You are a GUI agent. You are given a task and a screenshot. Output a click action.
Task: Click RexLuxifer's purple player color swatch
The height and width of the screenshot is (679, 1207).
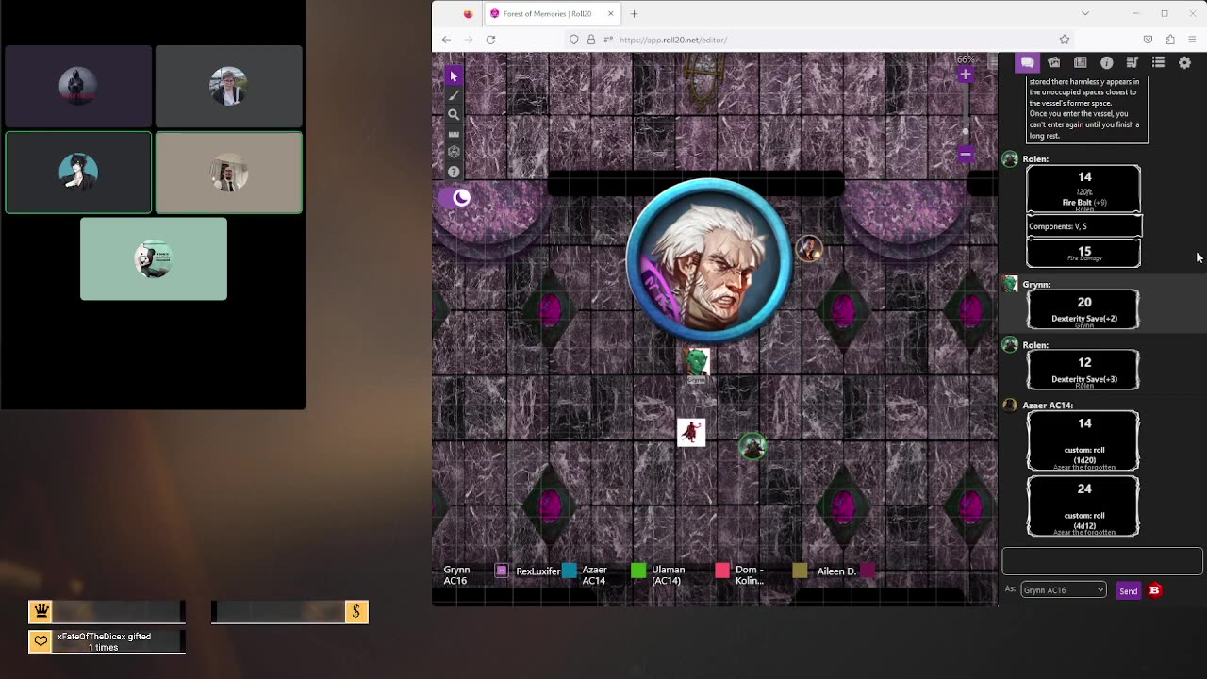(502, 571)
